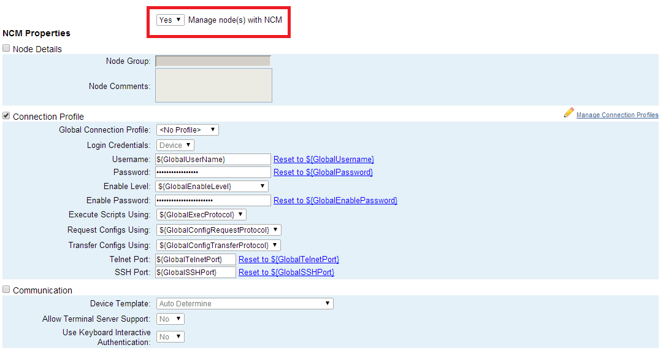Viewport: 663px width, 353px height.
Task: Click the Execute Scripts Using label
Action: coord(110,215)
